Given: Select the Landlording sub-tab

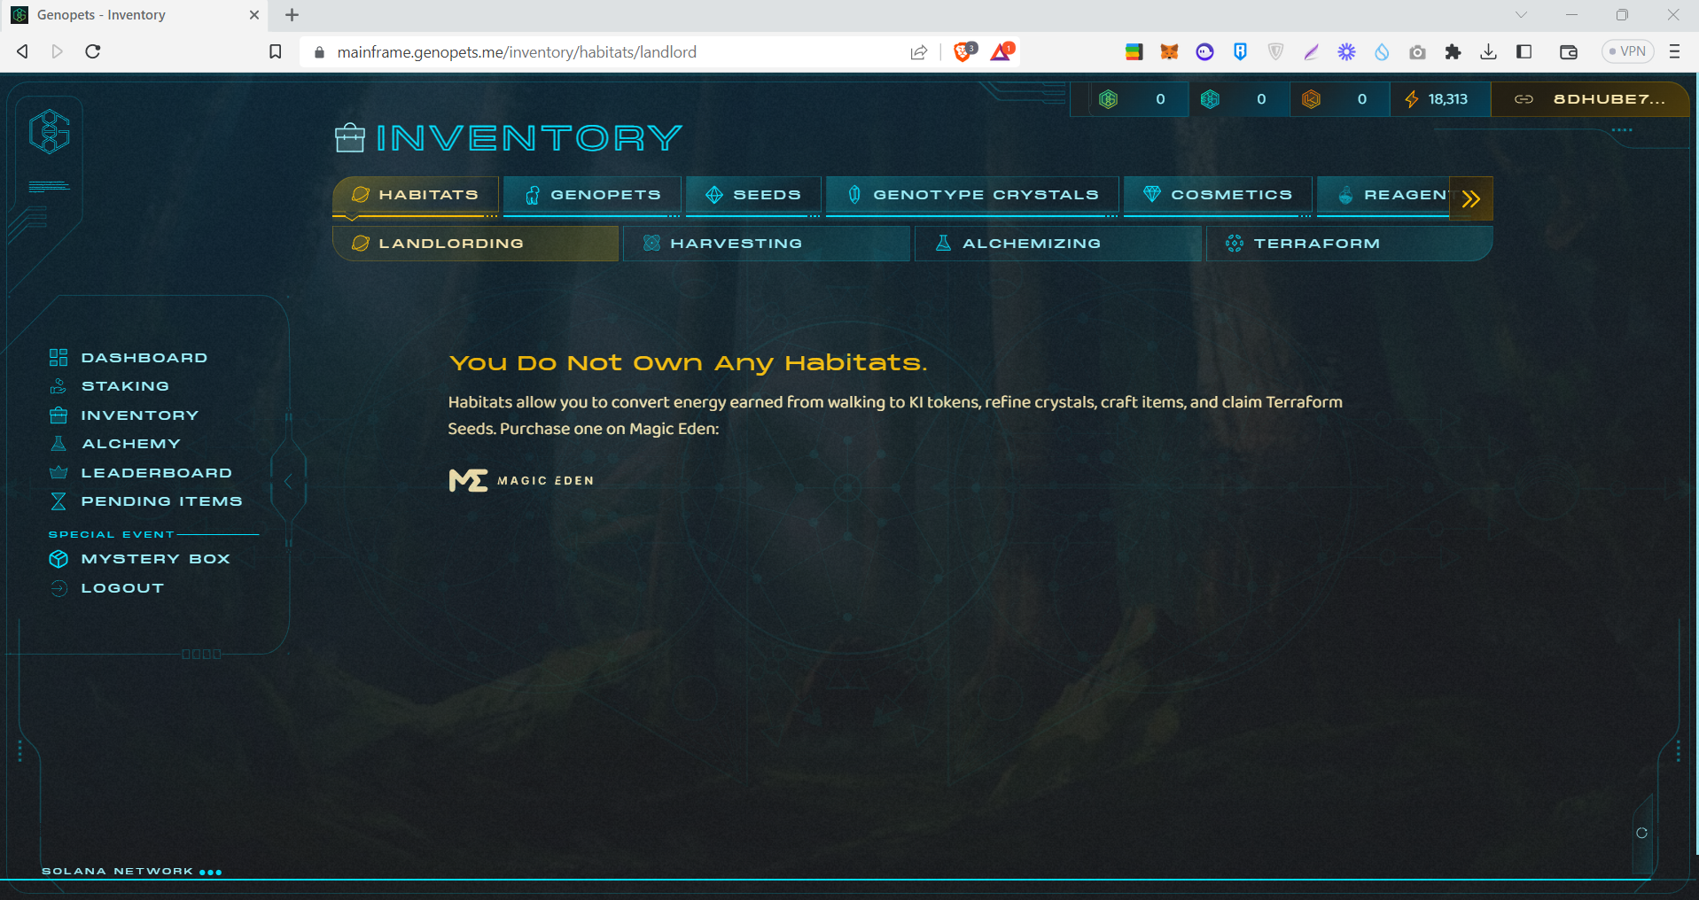Looking at the screenshot, I should [x=475, y=244].
